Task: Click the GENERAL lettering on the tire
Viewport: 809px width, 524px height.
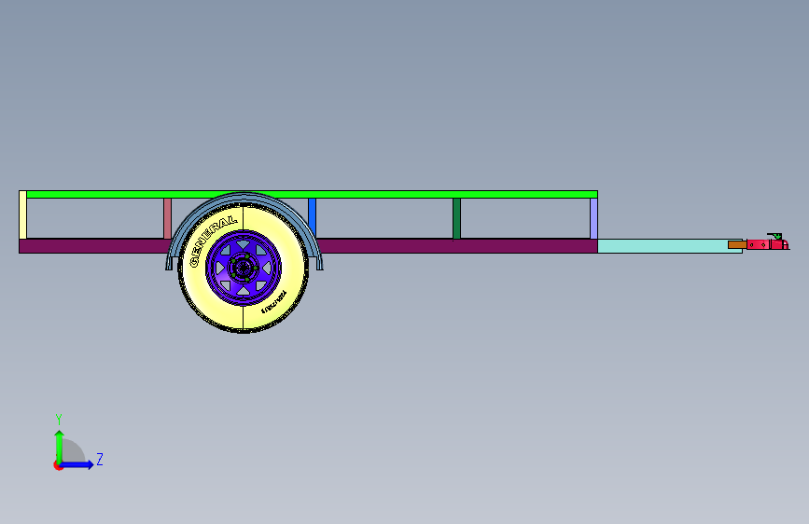Action: coord(212,240)
